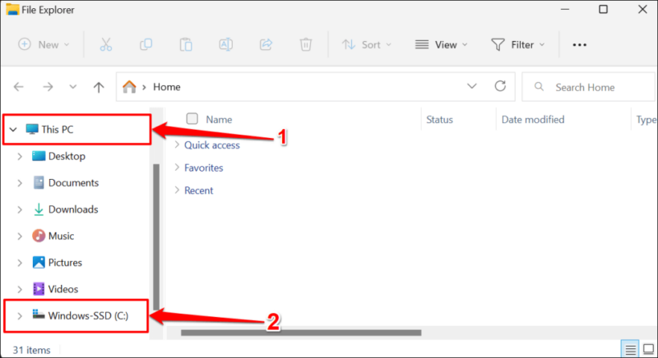Click the Share icon in toolbar

click(266, 44)
